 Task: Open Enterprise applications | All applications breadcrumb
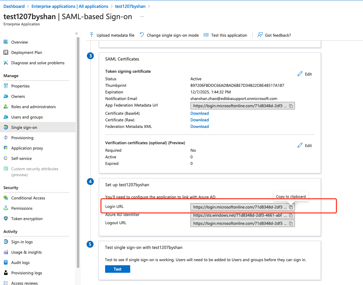[70, 6]
